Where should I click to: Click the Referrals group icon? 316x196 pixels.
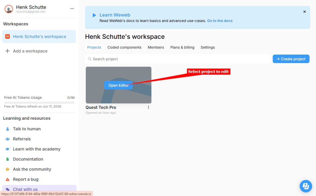pos(8,139)
